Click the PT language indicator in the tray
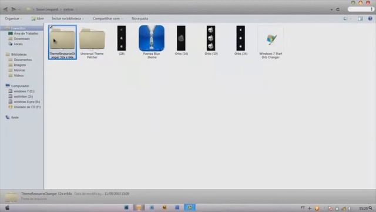 303,208
